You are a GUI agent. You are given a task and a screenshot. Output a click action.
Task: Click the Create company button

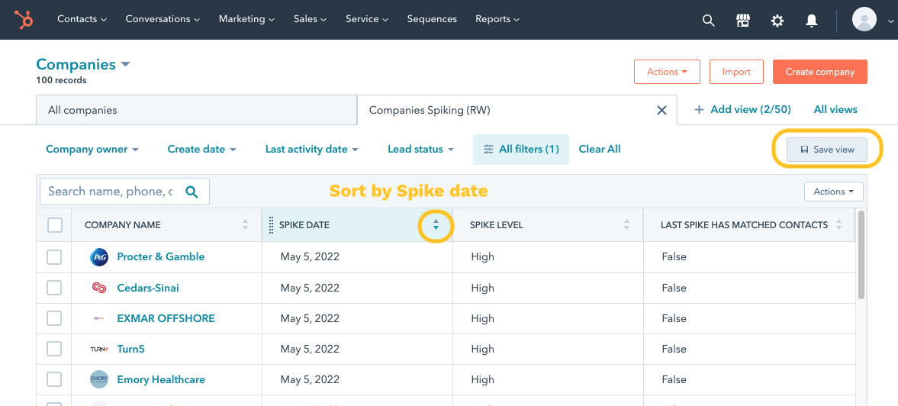click(820, 72)
